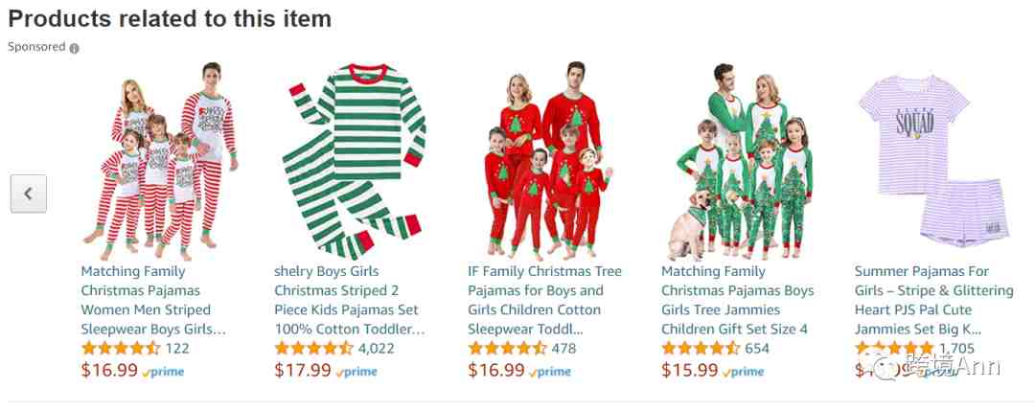Click the $15.99 price
This screenshot has width=1035, height=411.
tap(689, 371)
